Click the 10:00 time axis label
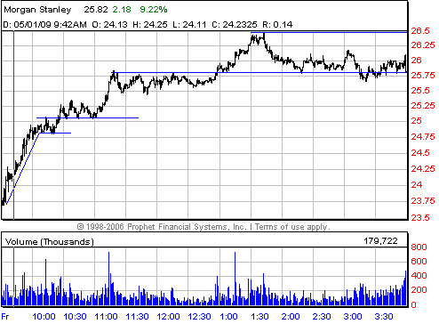439x332 pixels. (x=44, y=317)
